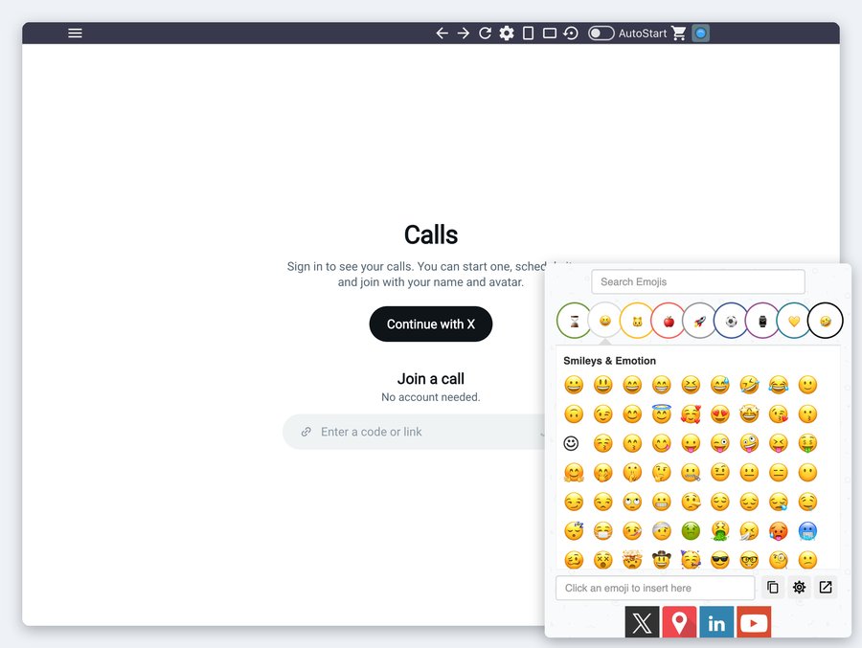Insert the grinning face emoji
Viewport: 862px width, 648px height.
point(574,385)
